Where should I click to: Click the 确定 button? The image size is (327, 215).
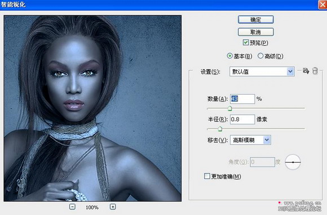(255, 20)
